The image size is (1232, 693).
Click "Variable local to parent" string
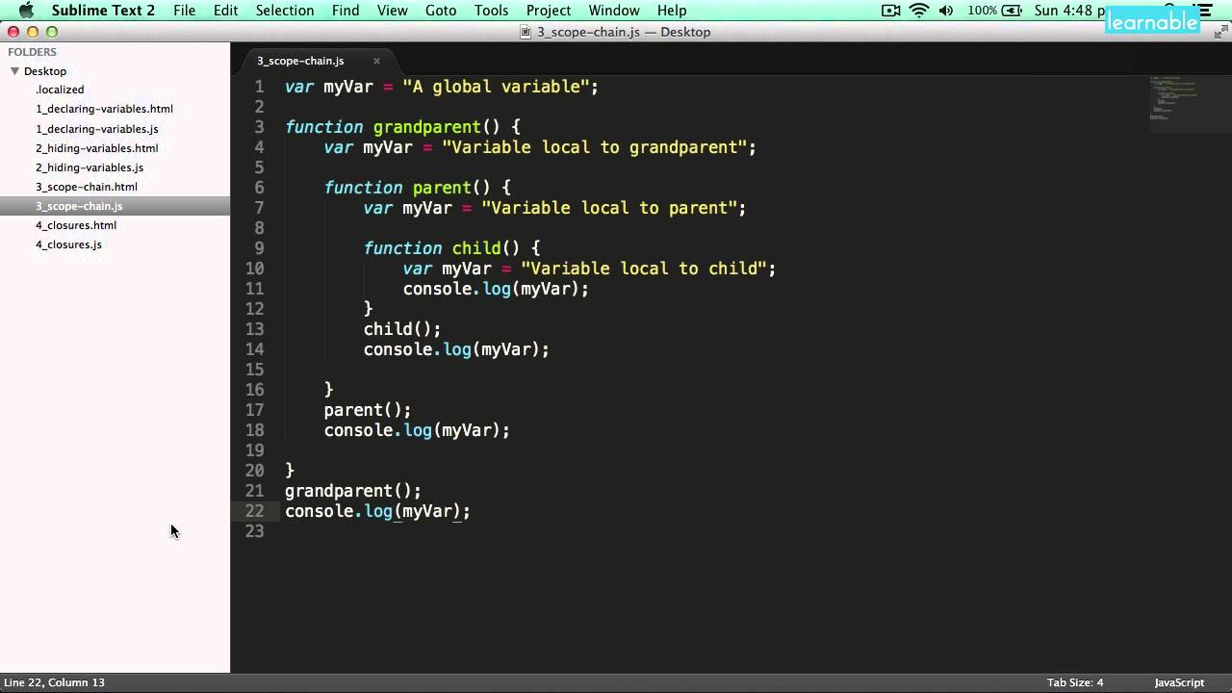[609, 208]
